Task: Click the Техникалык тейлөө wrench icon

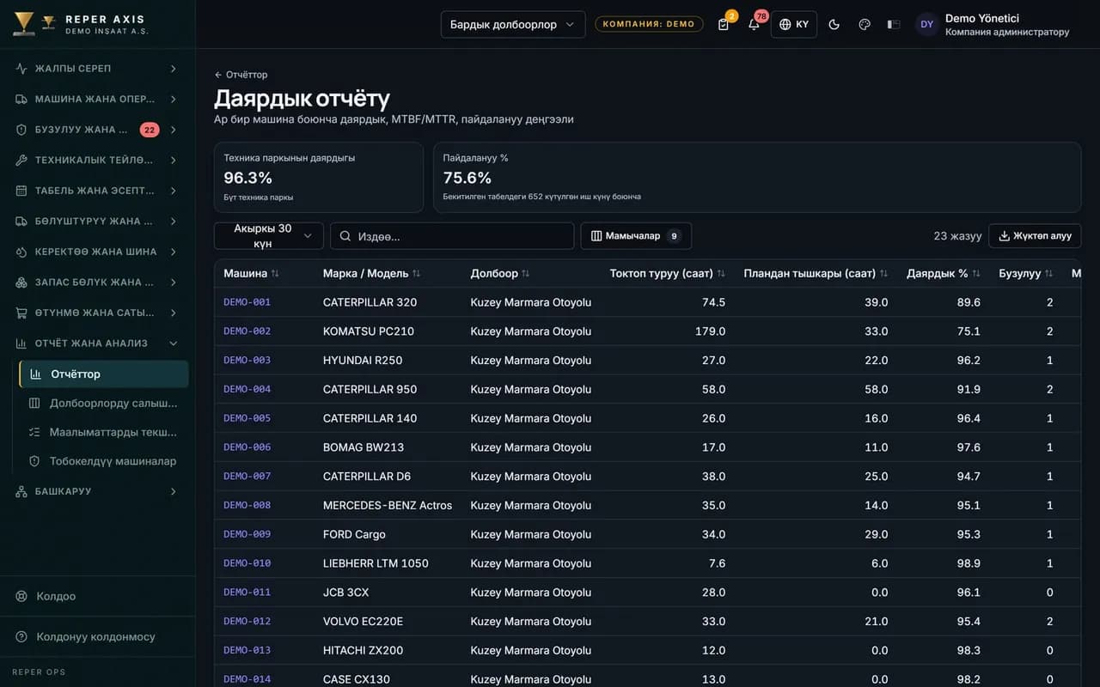Action: coord(21,160)
